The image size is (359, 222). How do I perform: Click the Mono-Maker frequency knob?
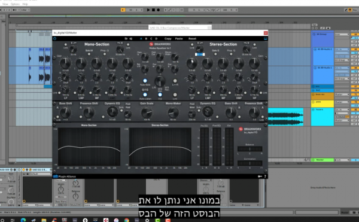173,112
